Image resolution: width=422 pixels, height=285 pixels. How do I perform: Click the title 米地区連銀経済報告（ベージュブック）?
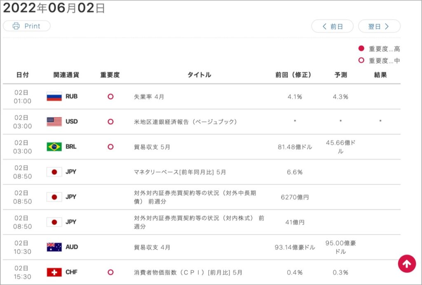[x=186, y=122]
